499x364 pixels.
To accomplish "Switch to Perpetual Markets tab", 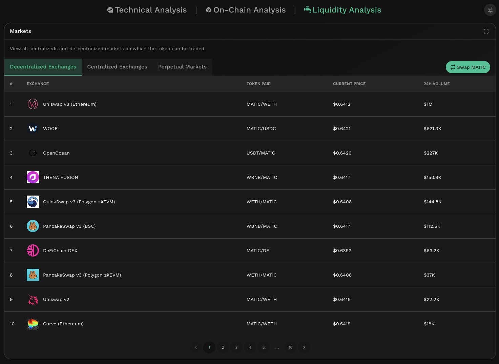I will (x=182, y=67).
